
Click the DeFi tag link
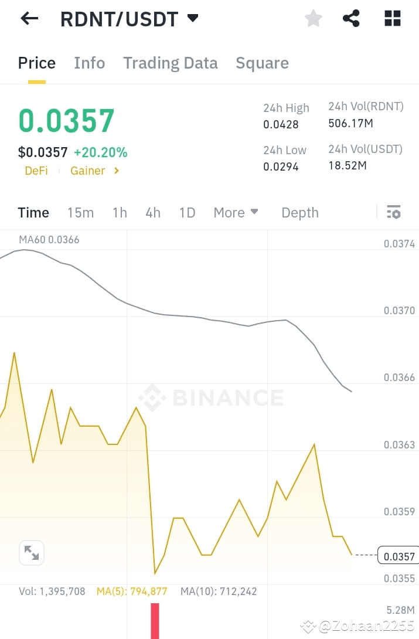point(36,171)
